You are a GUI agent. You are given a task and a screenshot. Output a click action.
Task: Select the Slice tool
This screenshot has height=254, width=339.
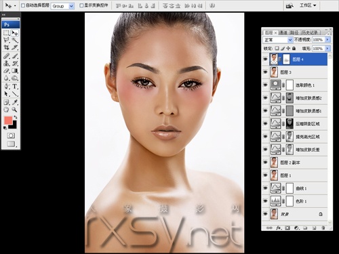15,47
